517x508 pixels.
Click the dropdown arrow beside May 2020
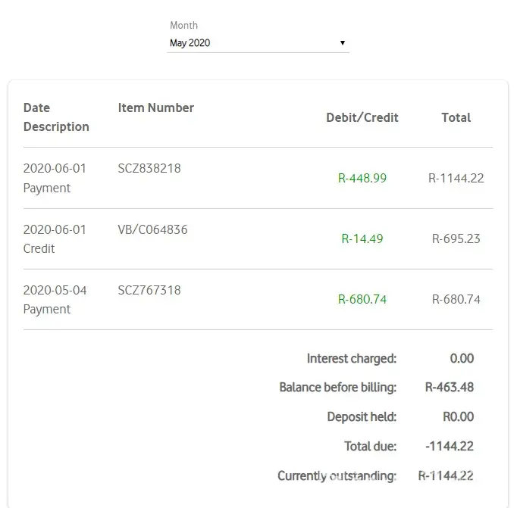pos(343,43)
